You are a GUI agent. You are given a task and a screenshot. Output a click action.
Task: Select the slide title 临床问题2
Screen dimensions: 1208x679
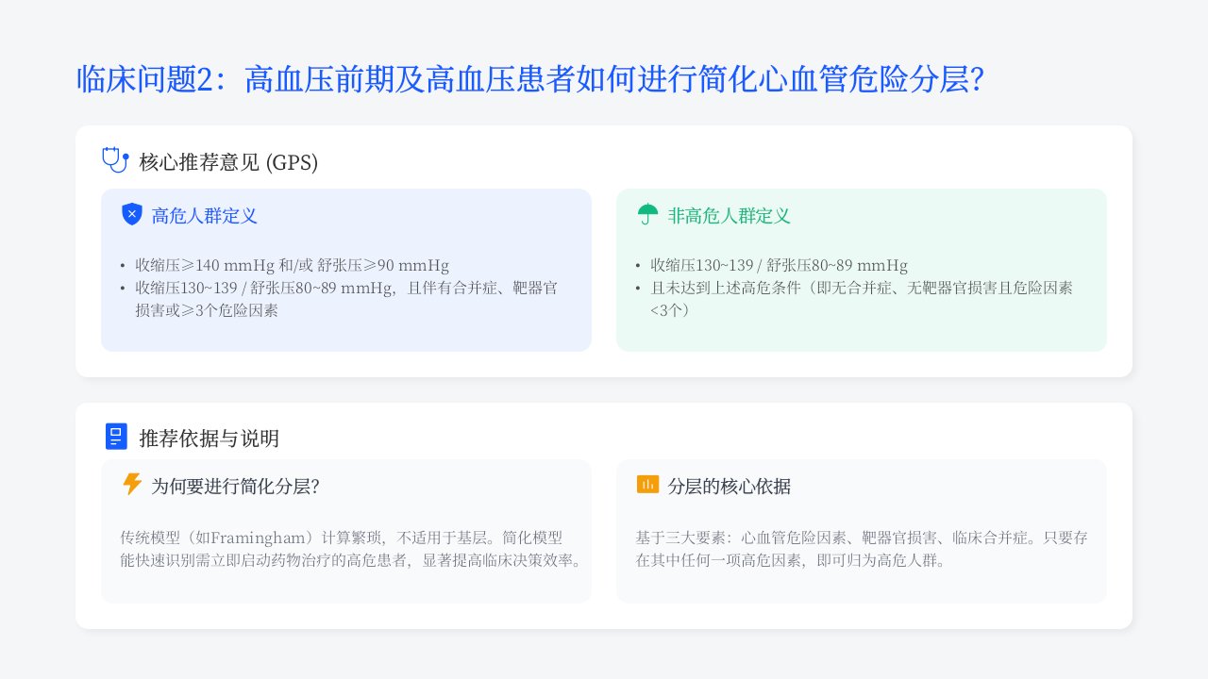click(530, 79)
